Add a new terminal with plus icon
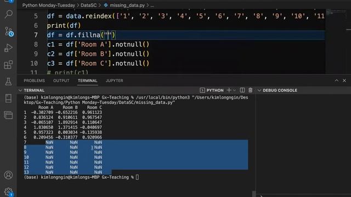351x197 pixels. point(229,90)
